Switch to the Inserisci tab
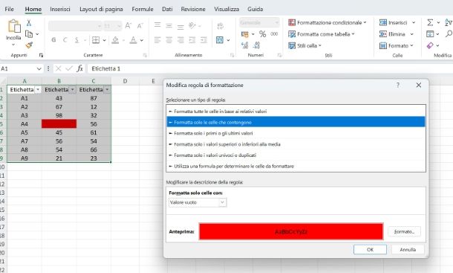 (x=60, y=9)
